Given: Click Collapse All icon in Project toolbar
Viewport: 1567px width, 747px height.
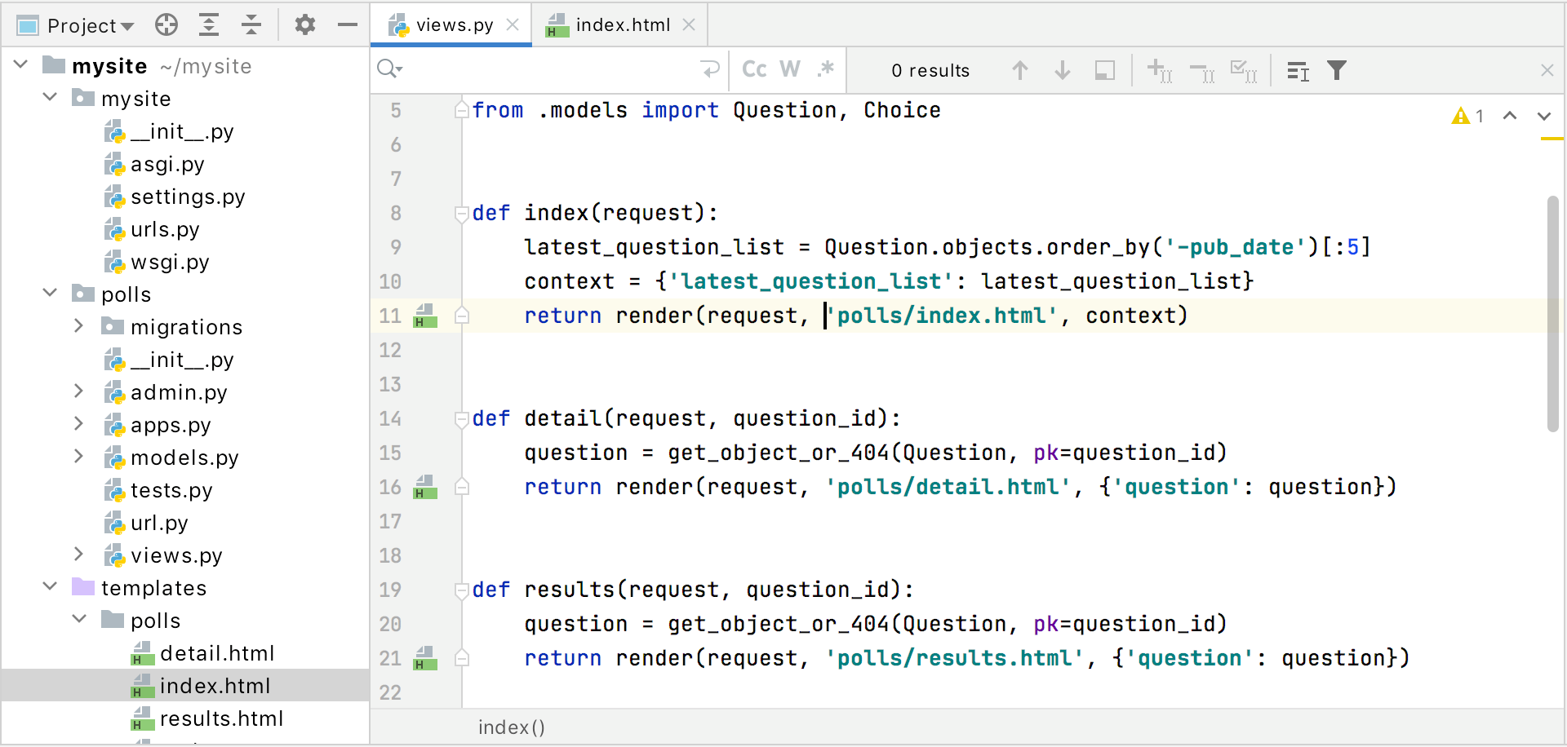Looking at the screenshot, I should click(251, 25).
